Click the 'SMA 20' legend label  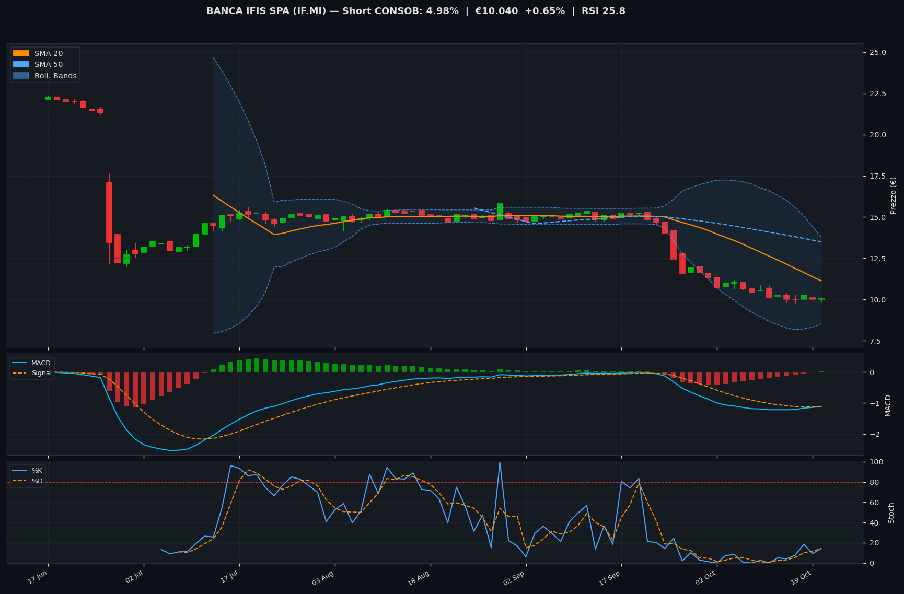pyautogui.click(x=49, y=53)
